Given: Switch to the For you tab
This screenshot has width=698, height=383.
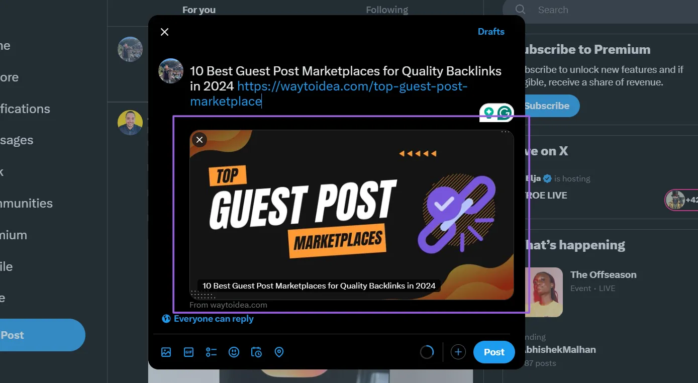Looking at the screenshot, I should tap(199, 10).
